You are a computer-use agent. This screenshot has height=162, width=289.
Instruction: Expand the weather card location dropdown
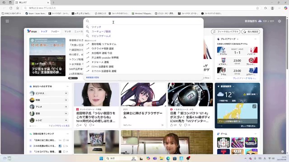pos(233,86)
